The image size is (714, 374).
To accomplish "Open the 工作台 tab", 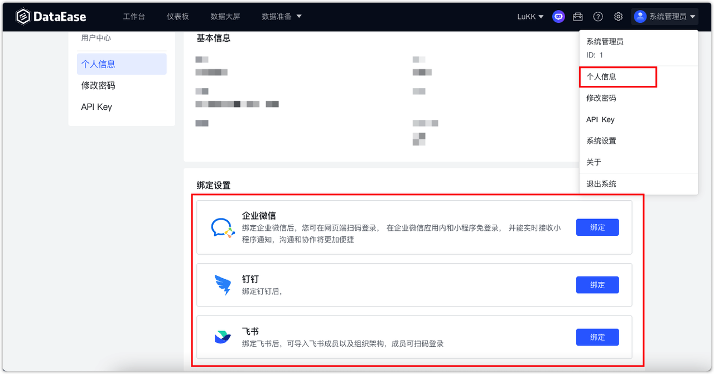I will 134,17.
